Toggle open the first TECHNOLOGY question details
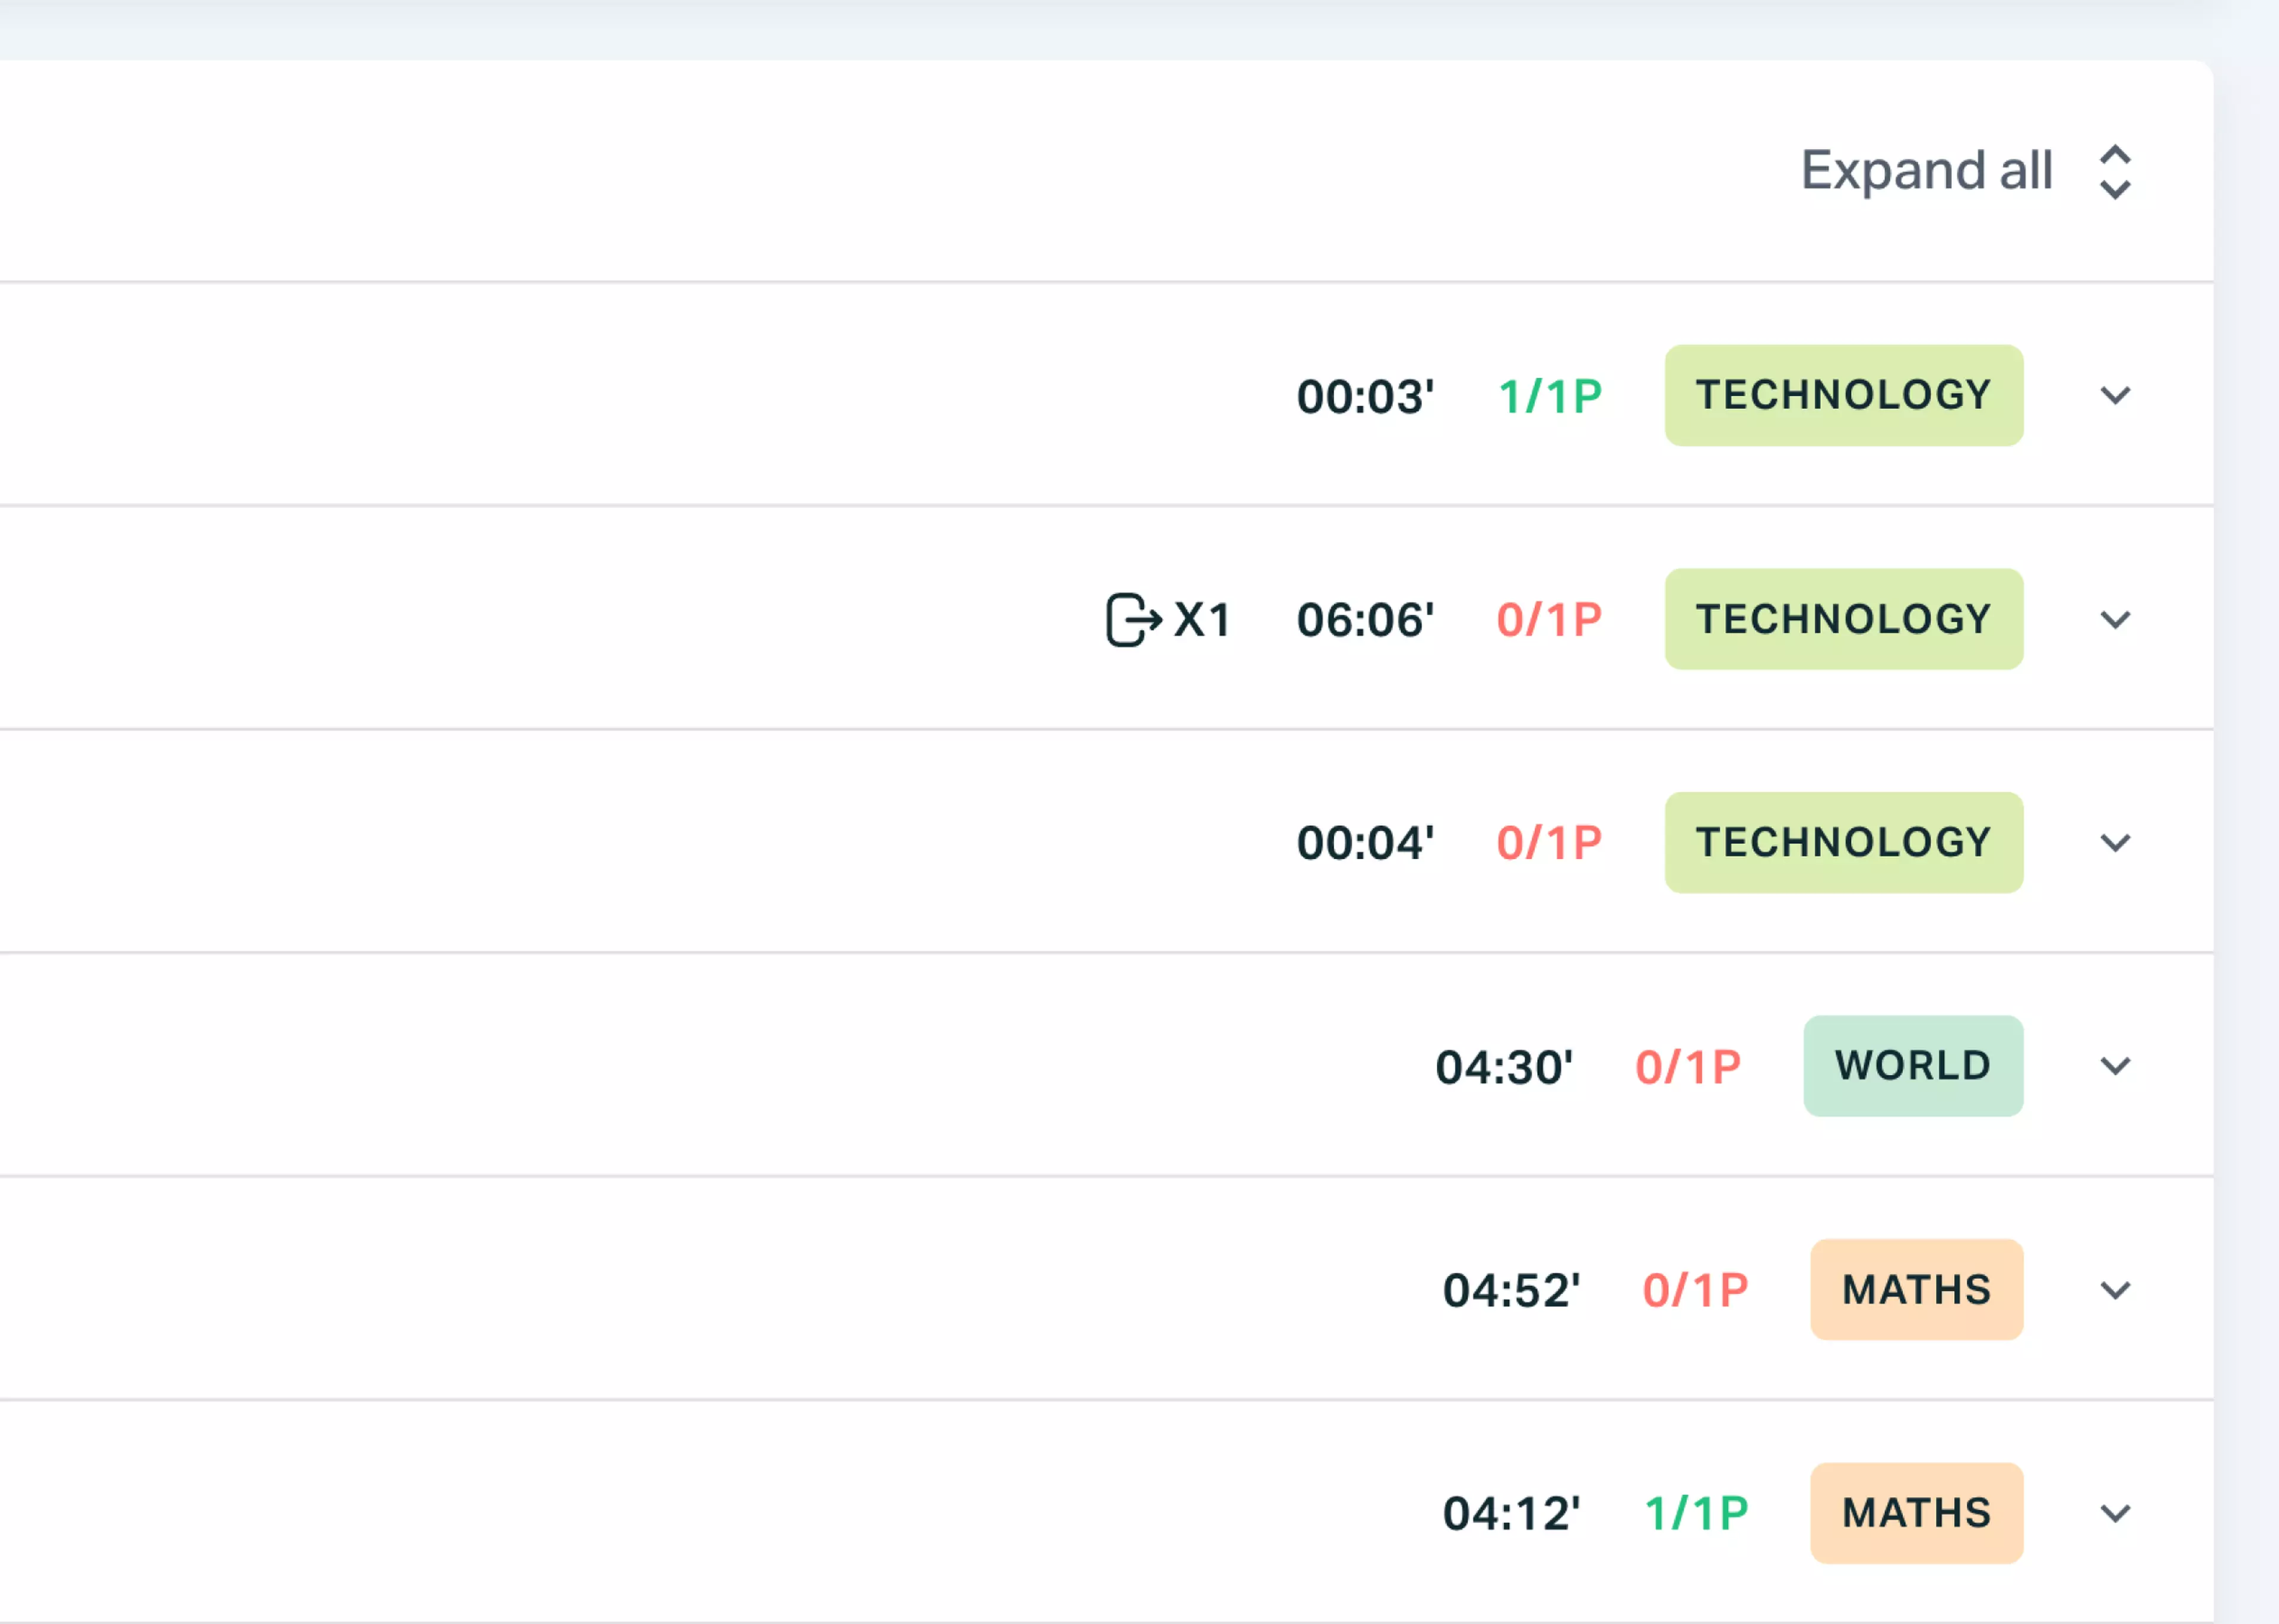The image size is (2279, 1624). pyautogui.click(x=2115, y=396)
